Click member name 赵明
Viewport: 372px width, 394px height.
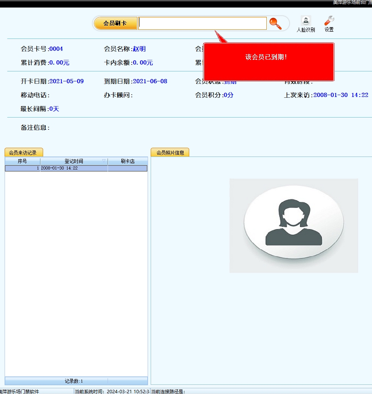(139, 49)
